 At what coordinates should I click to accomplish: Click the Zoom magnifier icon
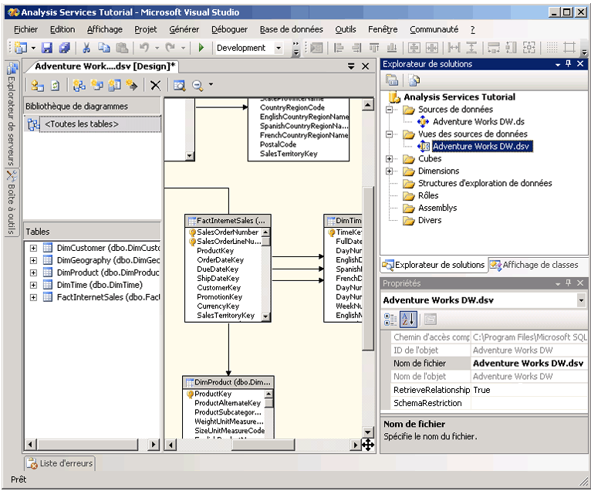pos(198,86)
